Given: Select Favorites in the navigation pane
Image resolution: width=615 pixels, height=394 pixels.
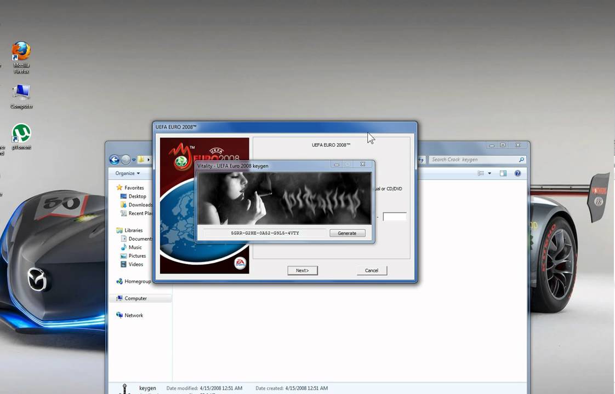Looking at the screenshot, I should pos(130,188).
